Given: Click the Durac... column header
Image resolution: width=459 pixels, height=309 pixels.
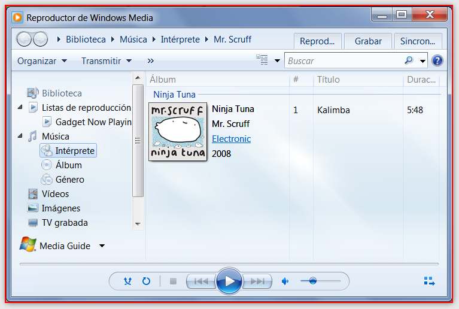Looking at the screenshot, I should (421, 80).
